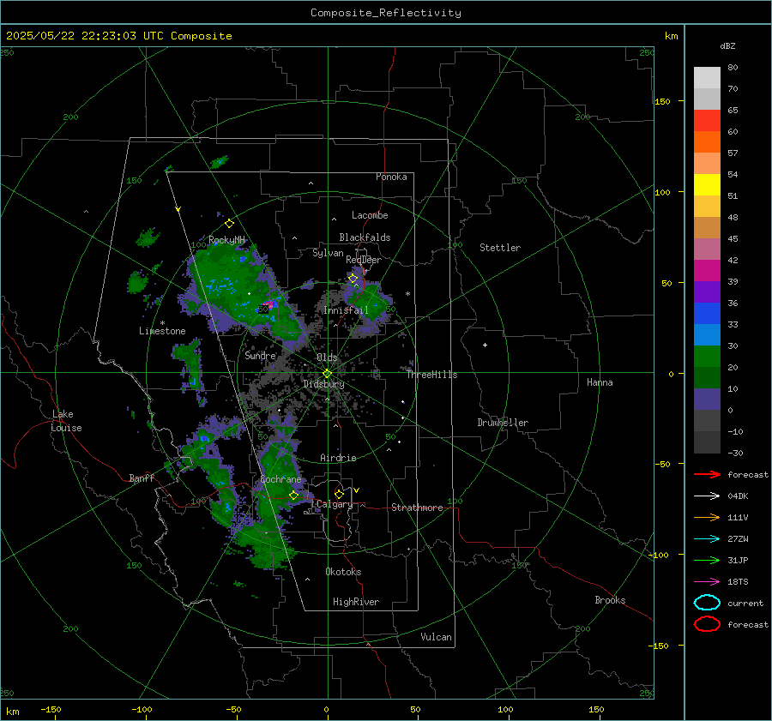The width and height of the screenshot is (772, 721).
Task: Select the Lacombe map label
Action: (x=370, y=215)
